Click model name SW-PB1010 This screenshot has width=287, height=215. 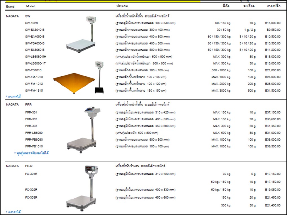click(x=33, y=70)
